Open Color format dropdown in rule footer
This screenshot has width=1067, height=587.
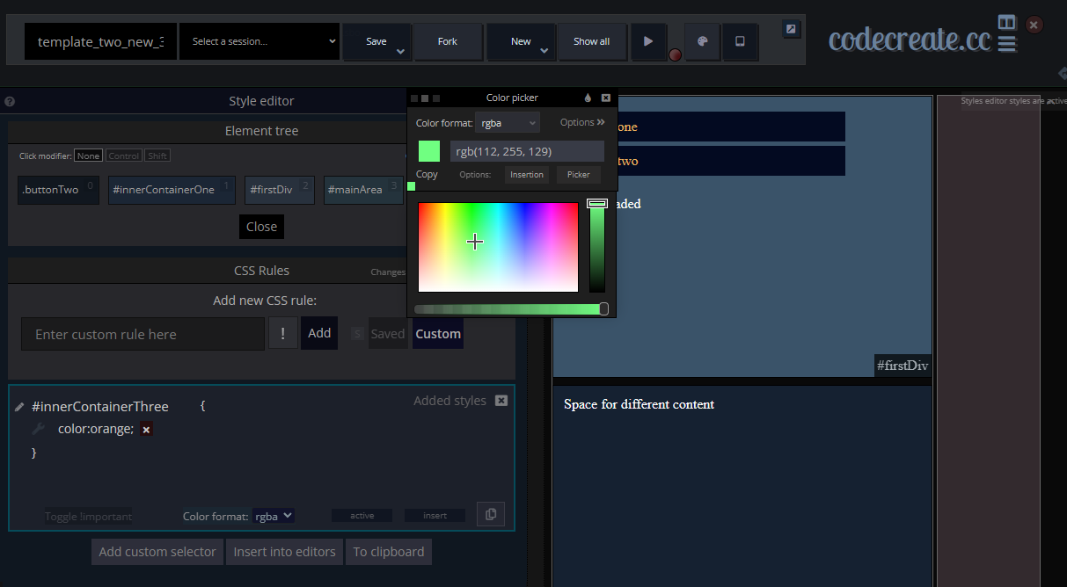(274, 516)
